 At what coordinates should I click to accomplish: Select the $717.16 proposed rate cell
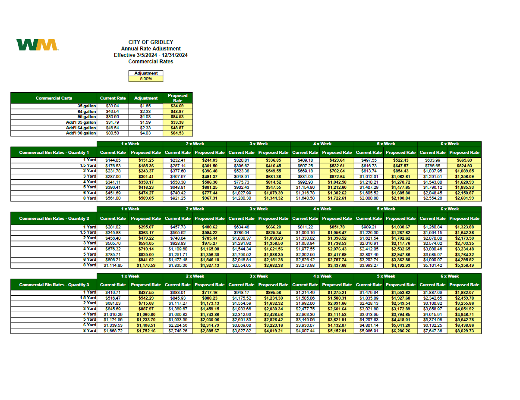[209, 293]
